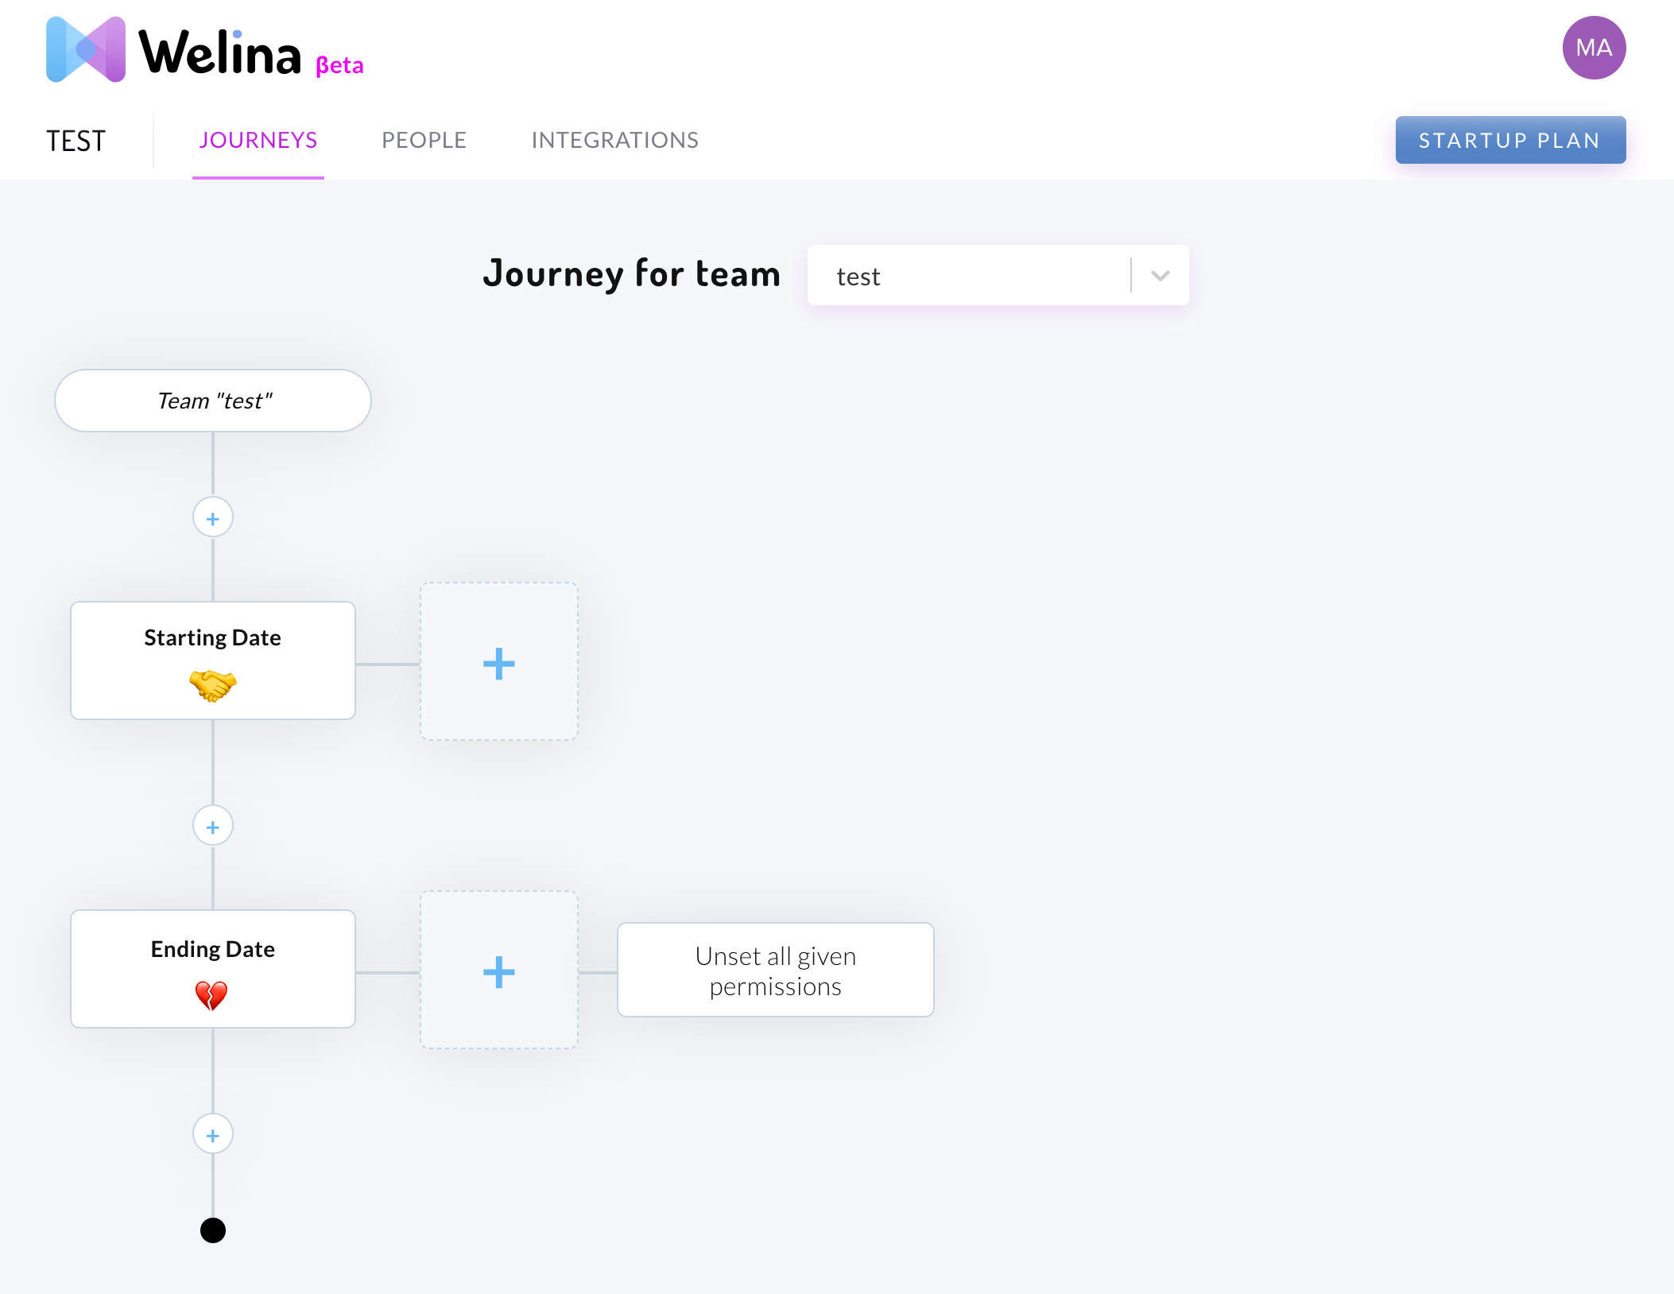Switch to the Journeys tab
The image size is (1674, 1294).
click(258, 141)
